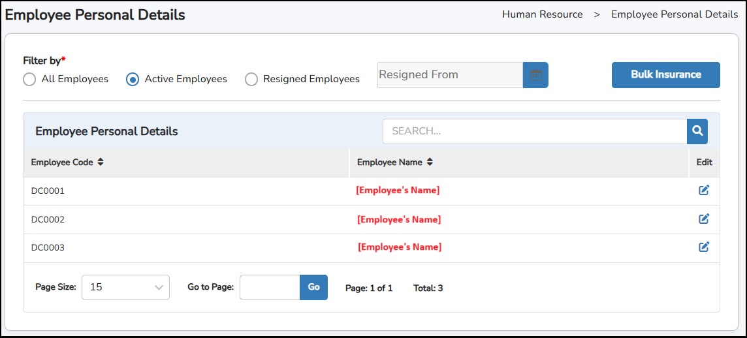The width and height of the screenshot is (747, 338).
Task: Expand the Page Size dropdown
Action: 125,287
